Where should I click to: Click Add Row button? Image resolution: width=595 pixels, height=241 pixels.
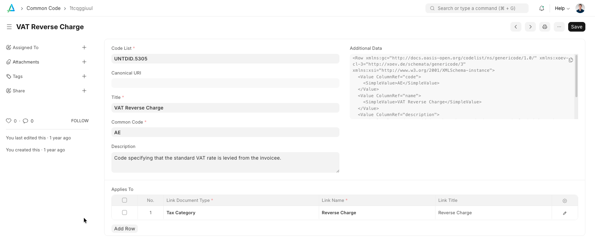tap(125, 229)
